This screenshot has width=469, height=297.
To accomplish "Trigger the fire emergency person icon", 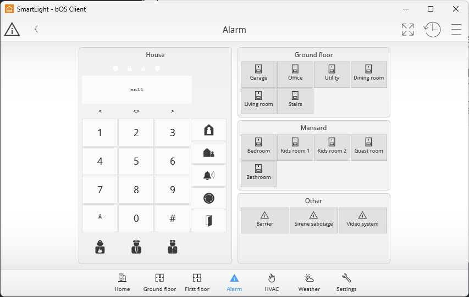I will coord(100,247).
